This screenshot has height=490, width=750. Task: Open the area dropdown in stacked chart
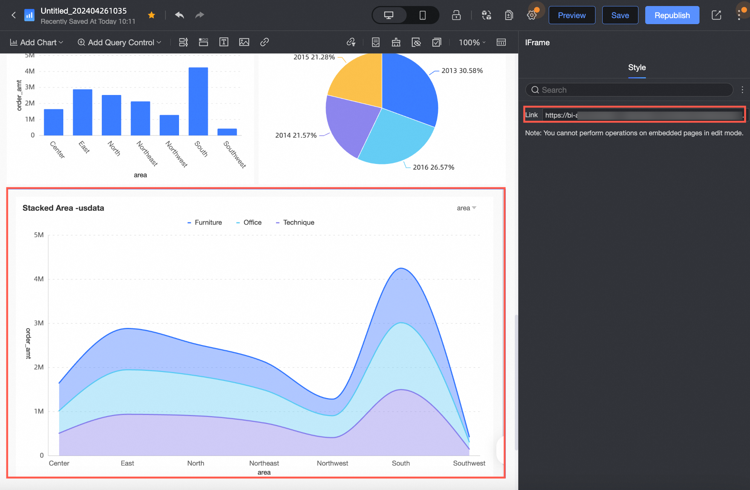click(x=467, y=208)
